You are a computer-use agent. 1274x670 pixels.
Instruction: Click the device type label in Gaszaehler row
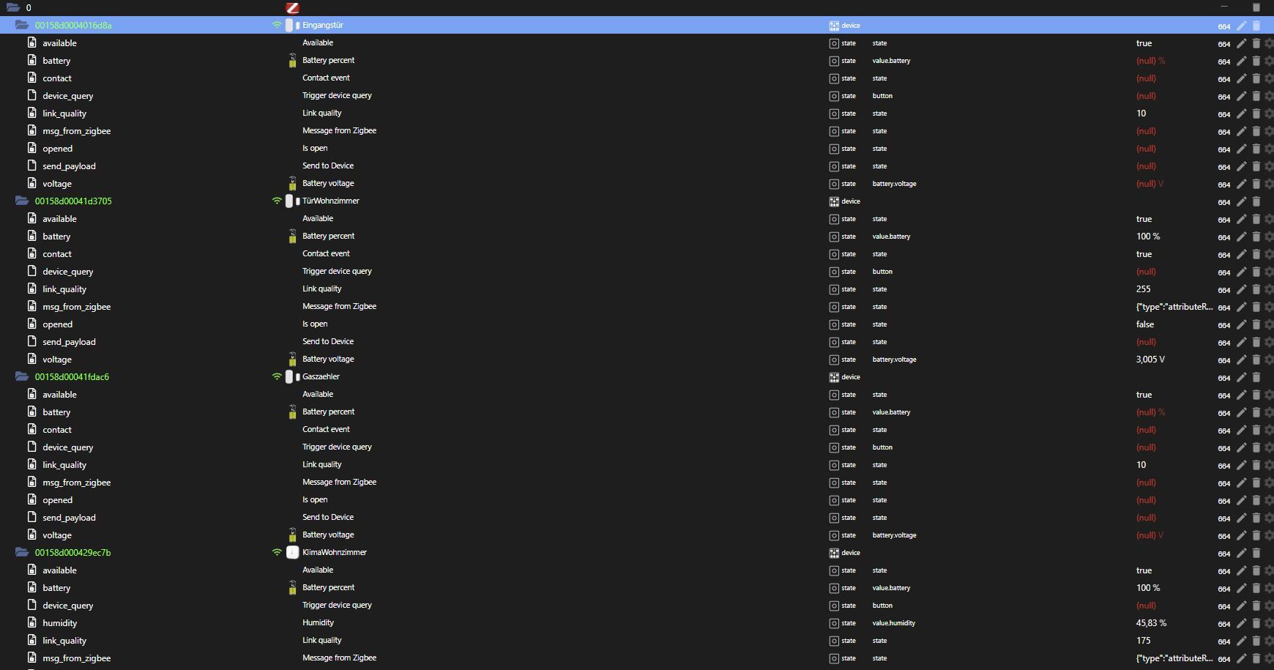point(851,377)
